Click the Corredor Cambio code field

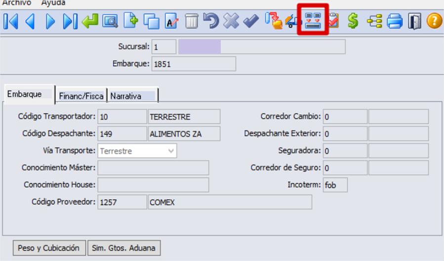coord(345,117)
